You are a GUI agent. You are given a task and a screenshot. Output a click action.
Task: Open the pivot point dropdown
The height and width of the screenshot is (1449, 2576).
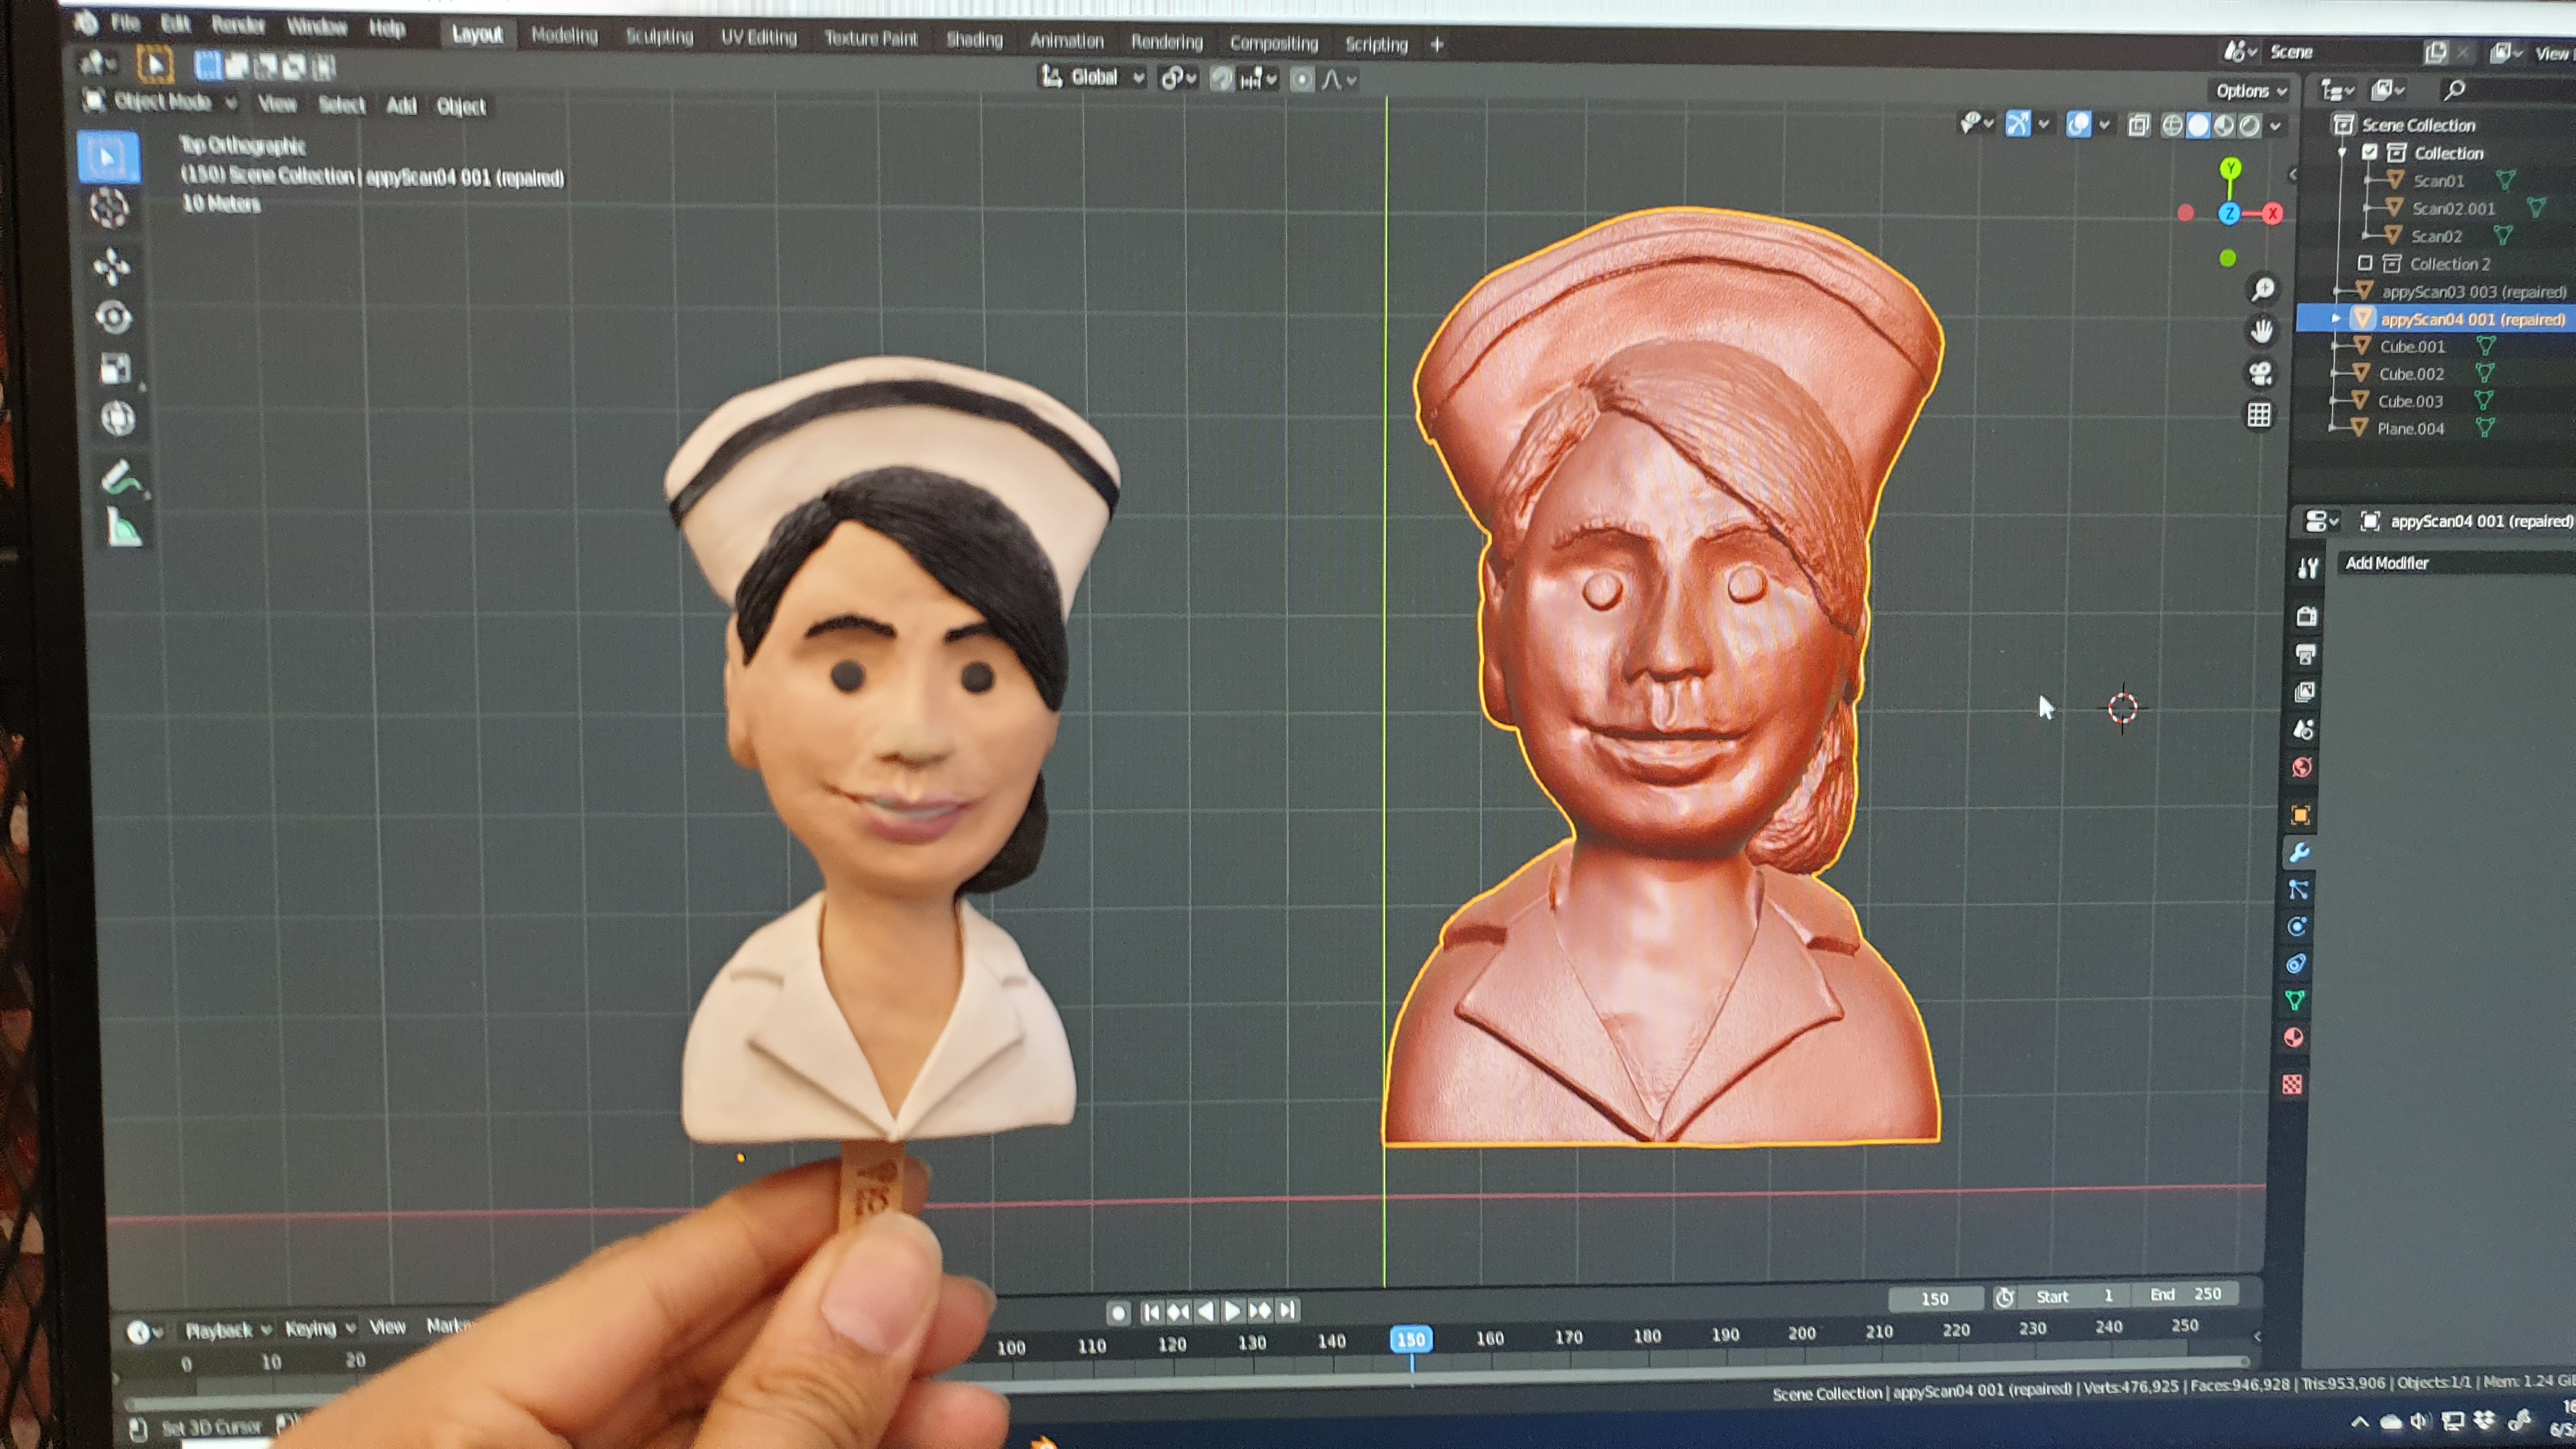(x=1178, y=78)
